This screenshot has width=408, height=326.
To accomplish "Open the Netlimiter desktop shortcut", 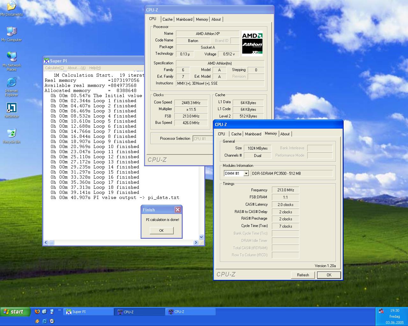I will [x=11, y=110].
